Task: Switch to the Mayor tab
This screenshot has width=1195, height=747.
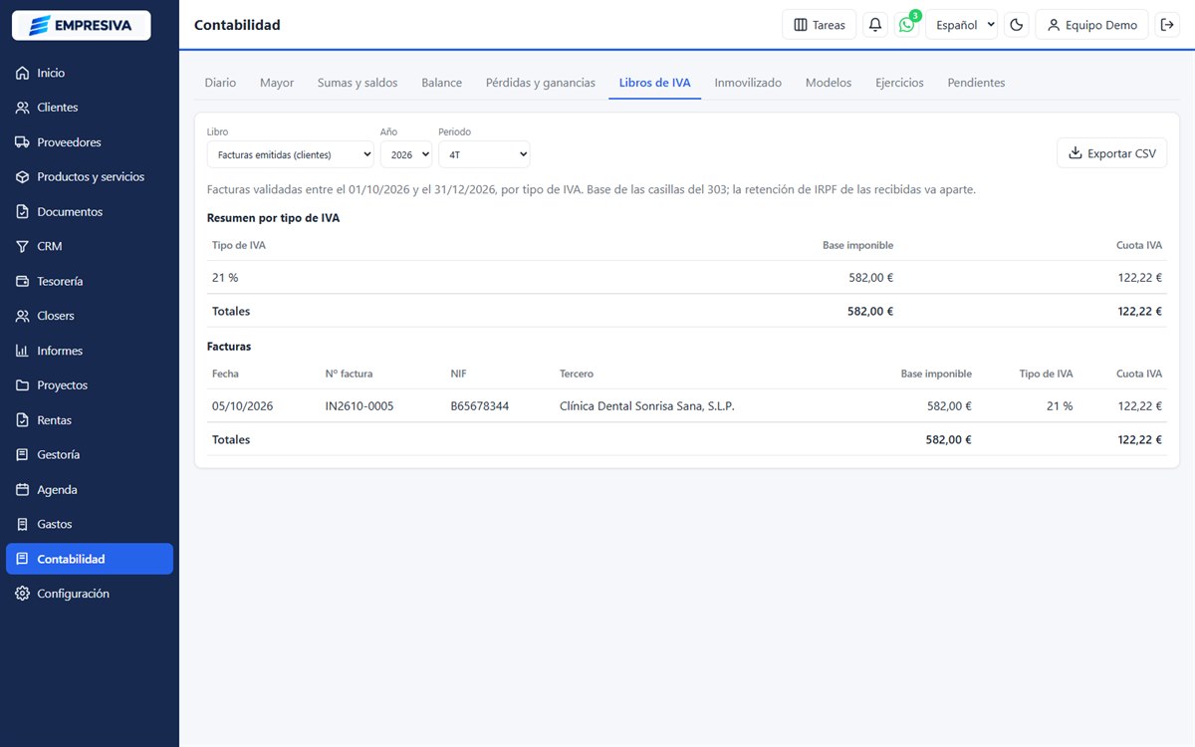Action: tap(277, 83)
